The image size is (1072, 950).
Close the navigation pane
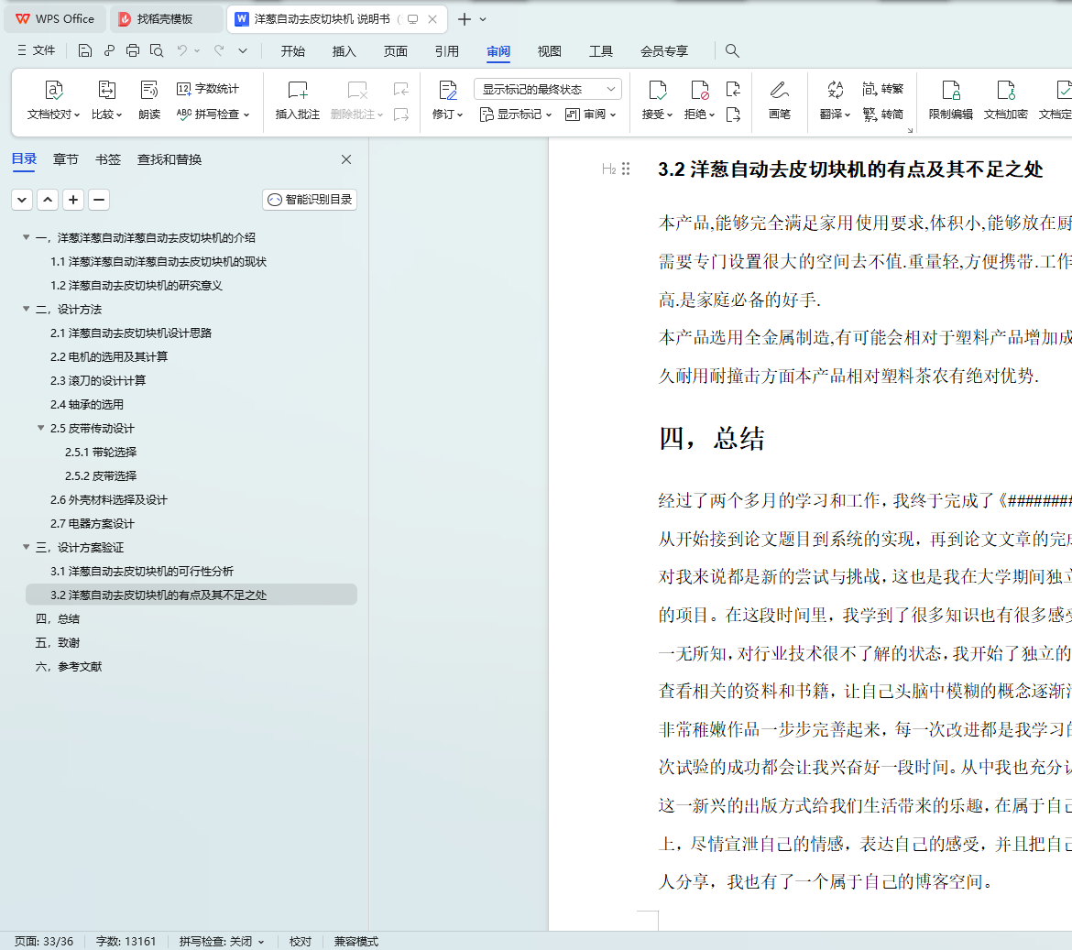pyautogui.click(x=346, y=159)
